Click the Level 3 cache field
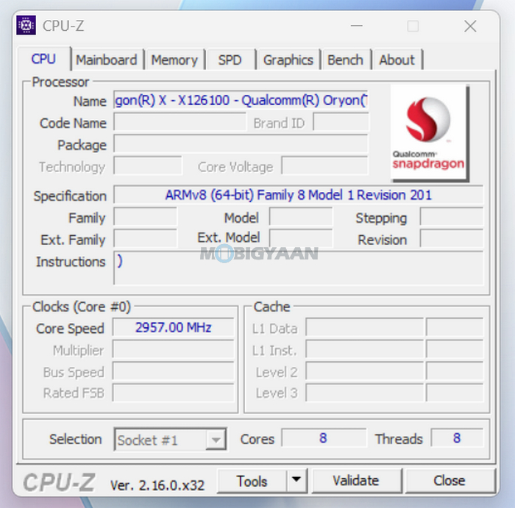Viewport: 515px width, 508px height. 365,393
